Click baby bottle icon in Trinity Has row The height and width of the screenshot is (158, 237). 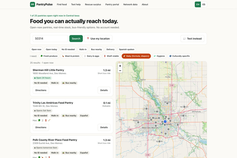49,120
